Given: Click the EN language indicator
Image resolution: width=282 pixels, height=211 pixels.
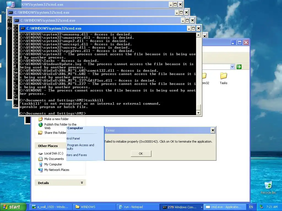Looking at the screenshot, I should [x=251, y=207].
